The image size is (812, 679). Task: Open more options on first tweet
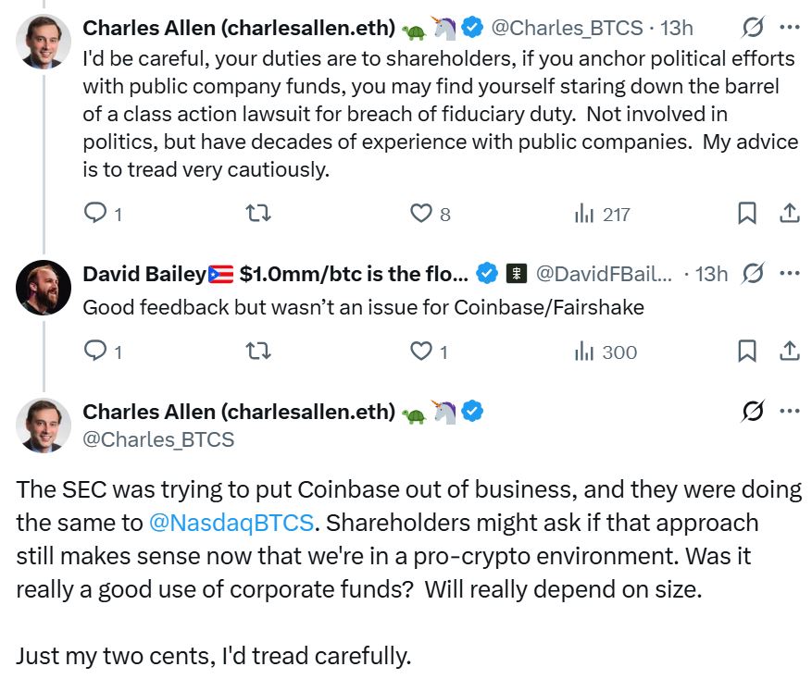click(x=790, y=28)
